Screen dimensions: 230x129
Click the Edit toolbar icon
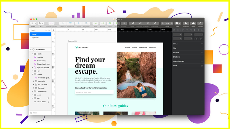click(95, 23)
